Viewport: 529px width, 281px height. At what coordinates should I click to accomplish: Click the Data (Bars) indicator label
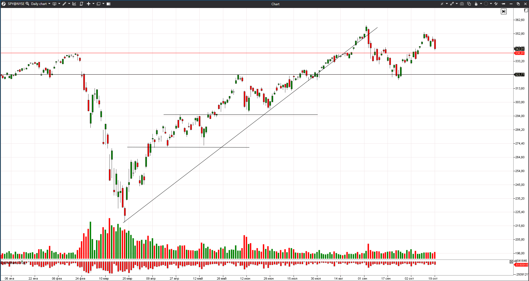[x=13, y=263]
